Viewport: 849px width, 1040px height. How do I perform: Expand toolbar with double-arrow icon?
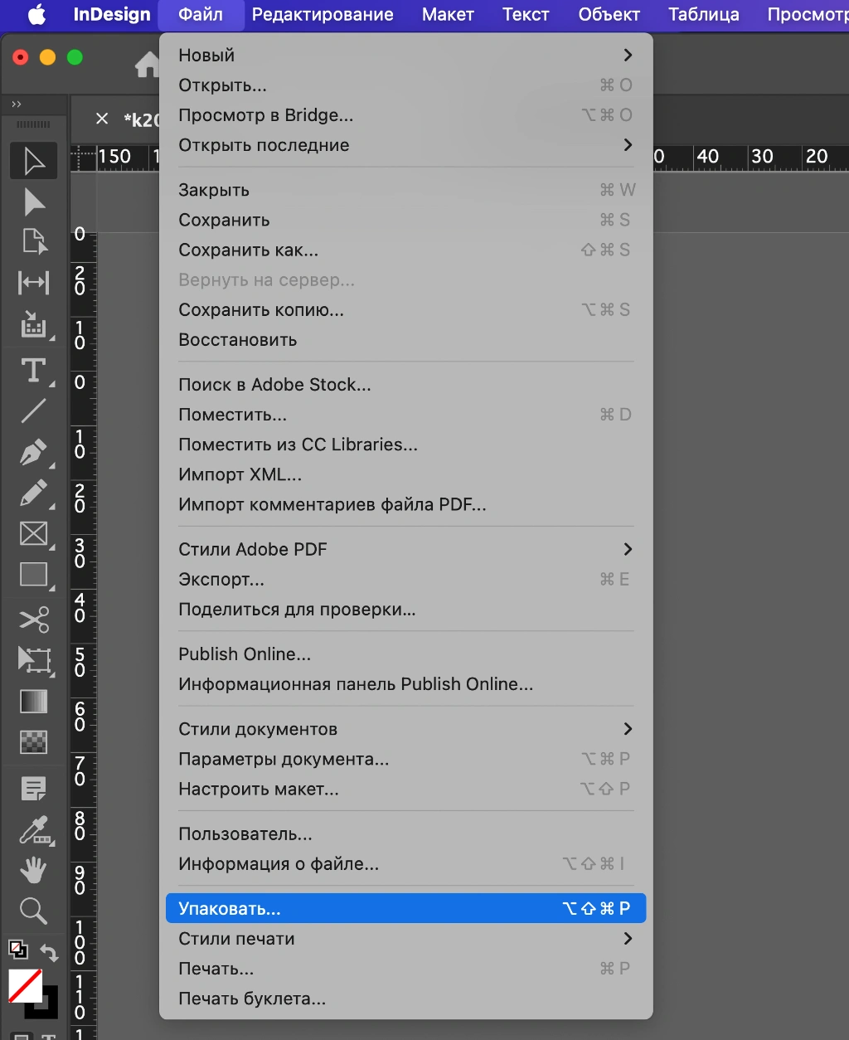pyautogui.click(x=17, y=104)
